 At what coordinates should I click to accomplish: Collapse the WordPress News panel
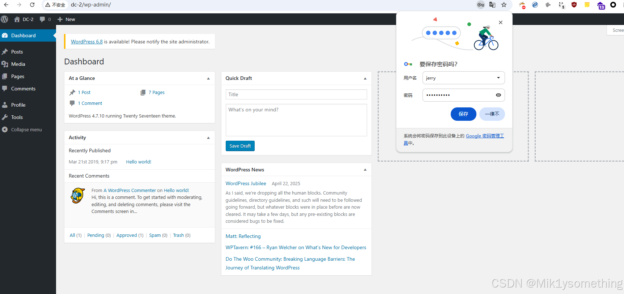[x=365, y=170]
